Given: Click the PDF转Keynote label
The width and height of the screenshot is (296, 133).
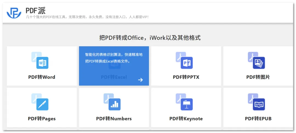Looking at the screenshot, I should coord(186,119).
